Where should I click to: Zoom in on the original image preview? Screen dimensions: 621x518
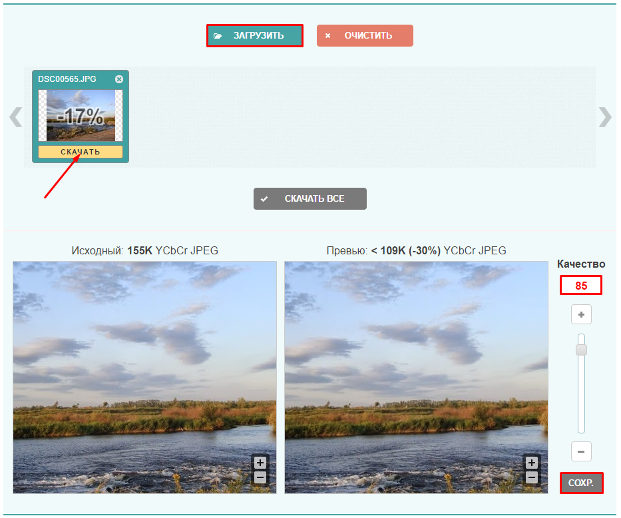(260, 463)
